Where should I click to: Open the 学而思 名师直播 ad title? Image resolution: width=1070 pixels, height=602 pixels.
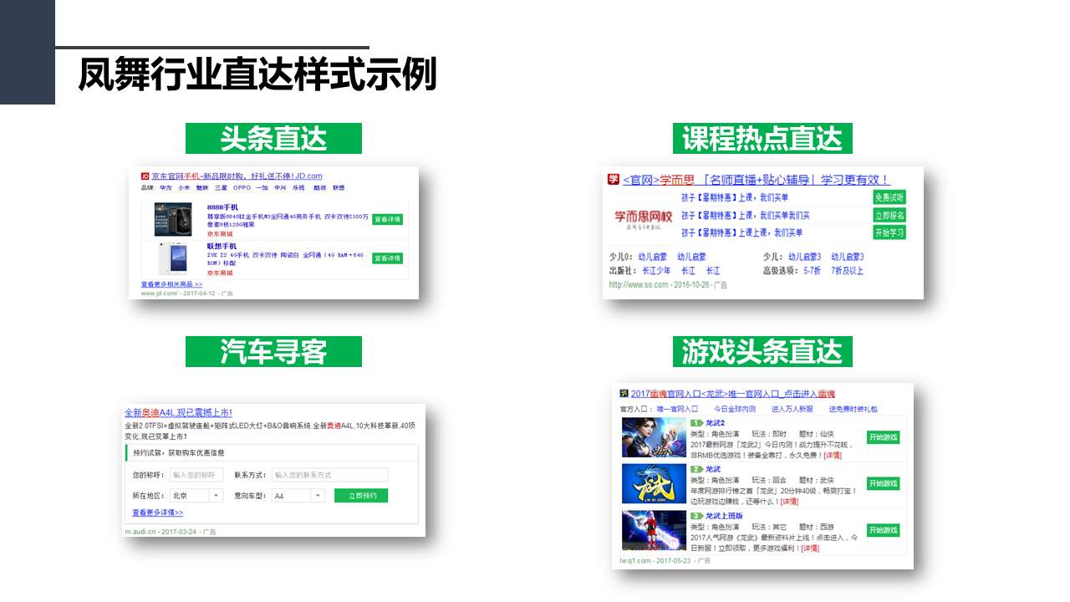756,180
